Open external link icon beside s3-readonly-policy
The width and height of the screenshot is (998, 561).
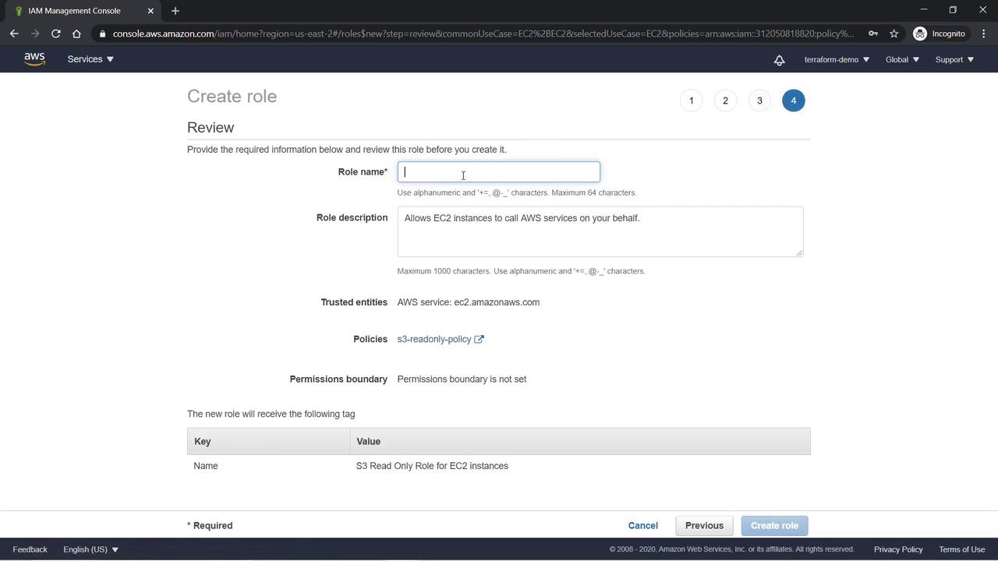(x=479, y=339)
